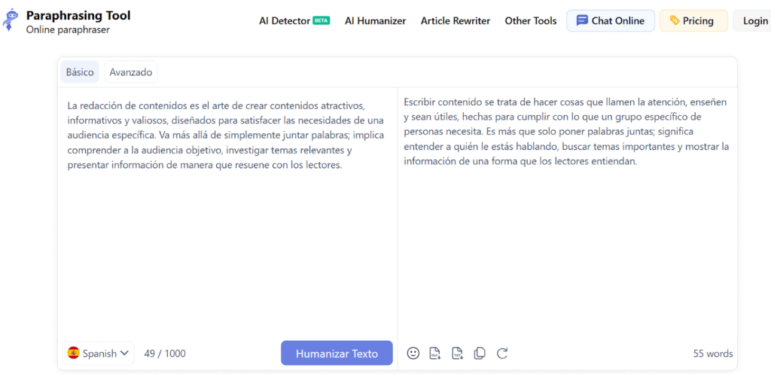Switch to the Básico tab
Screen dimensions: 771x374
tap(80, 72)
